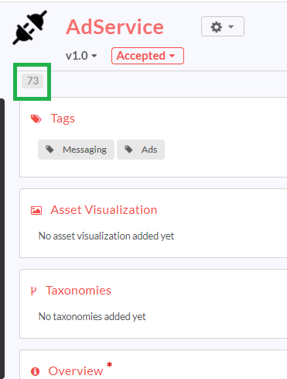The height and width of the screenshot is (379, 287).
Task: Click the dark vertical bar on left edge
Action: tap(2, 239)
